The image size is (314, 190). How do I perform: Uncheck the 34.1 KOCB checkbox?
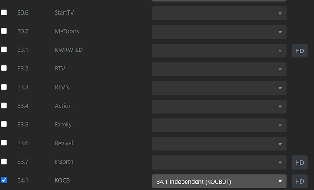4,180
